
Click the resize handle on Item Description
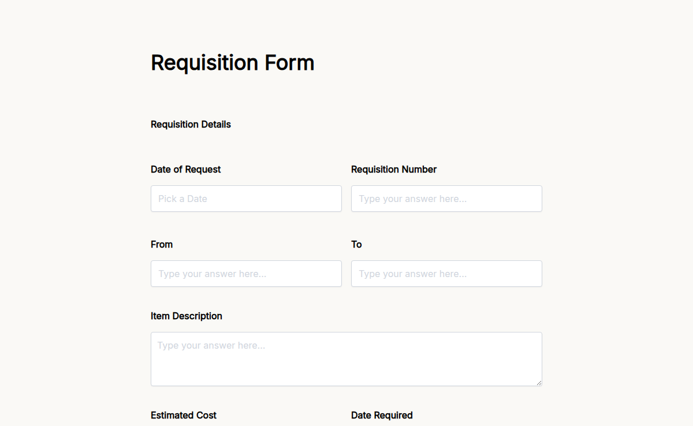coord(539,382)
